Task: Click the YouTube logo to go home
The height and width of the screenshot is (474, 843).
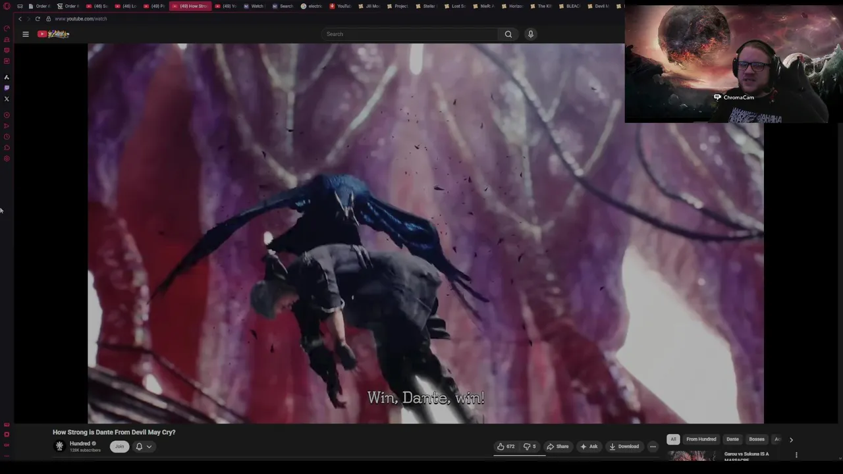Action: click(x=53, y=34)
